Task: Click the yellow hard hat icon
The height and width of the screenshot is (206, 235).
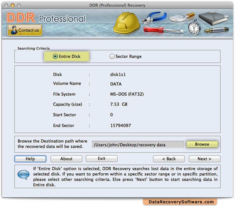Action: (124, 23)
